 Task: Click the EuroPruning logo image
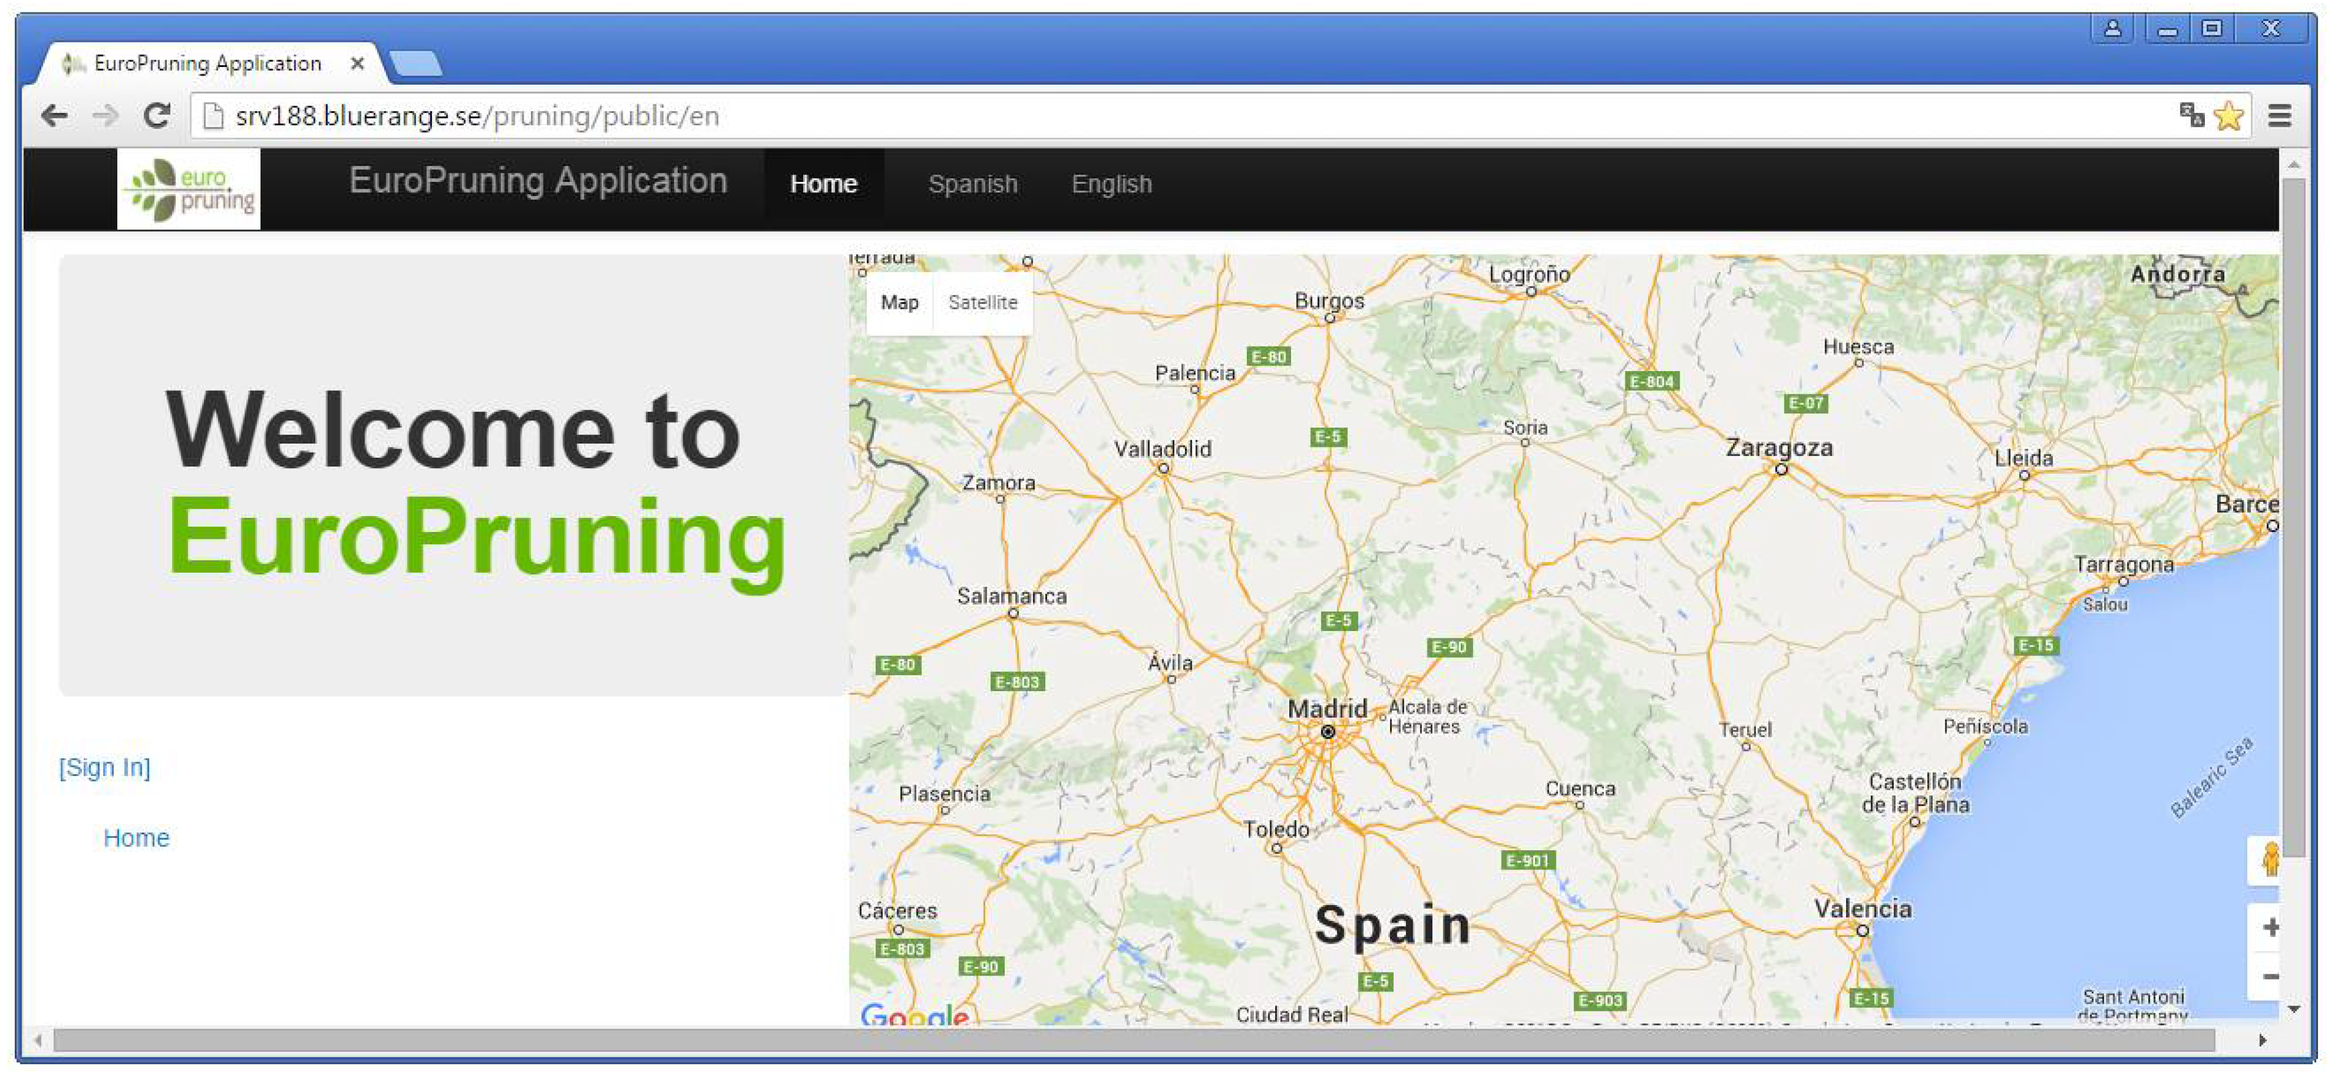tap(189, 188)
